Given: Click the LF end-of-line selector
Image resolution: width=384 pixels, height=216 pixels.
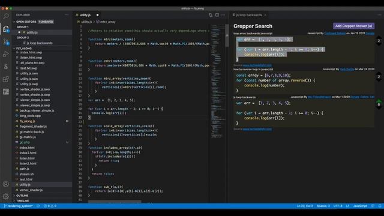Looking at the screenshot, I should tap(347, 206).
